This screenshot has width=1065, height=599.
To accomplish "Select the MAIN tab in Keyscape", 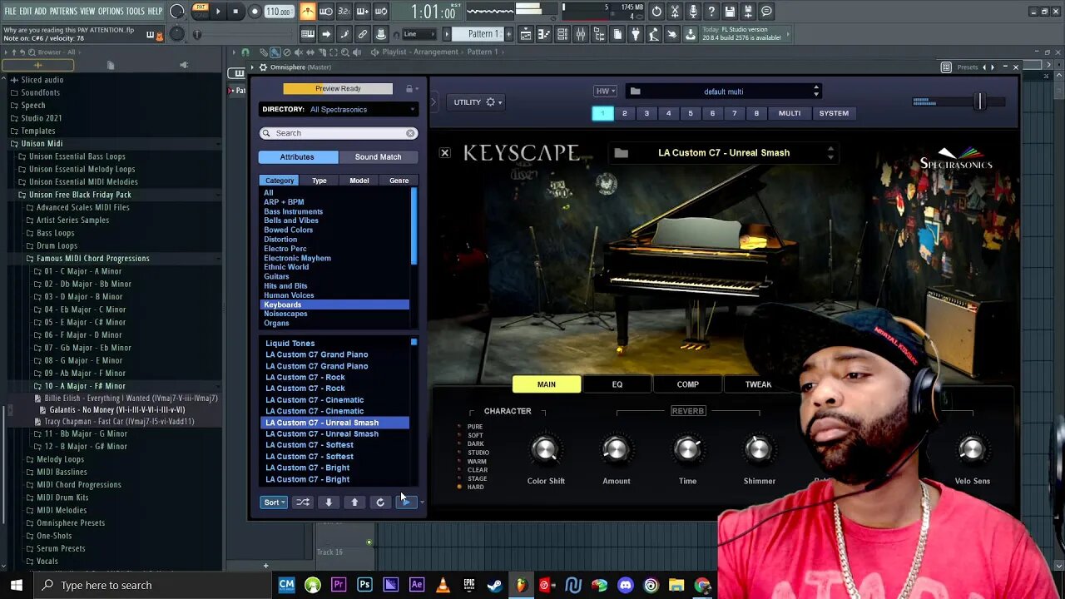I will (x=547, y=384).
